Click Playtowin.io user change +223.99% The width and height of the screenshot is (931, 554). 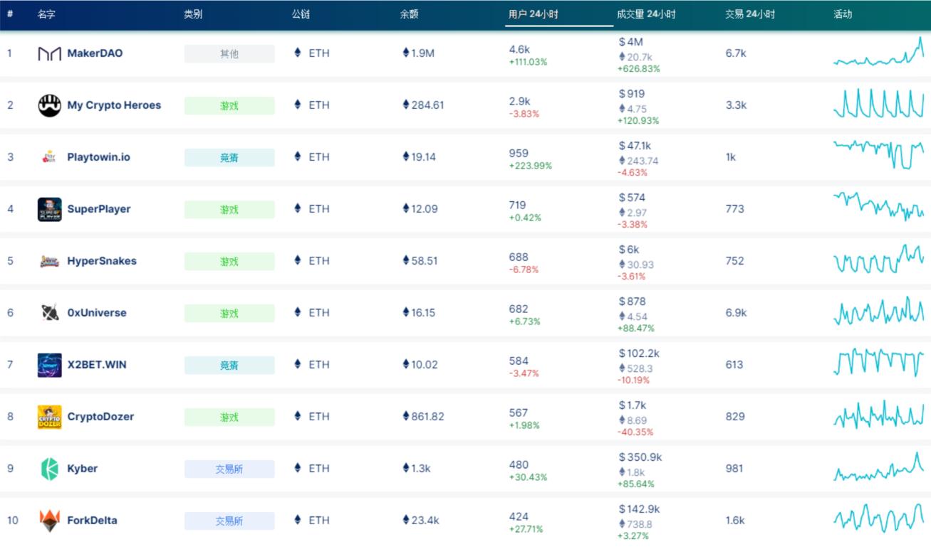pos(530,166)
